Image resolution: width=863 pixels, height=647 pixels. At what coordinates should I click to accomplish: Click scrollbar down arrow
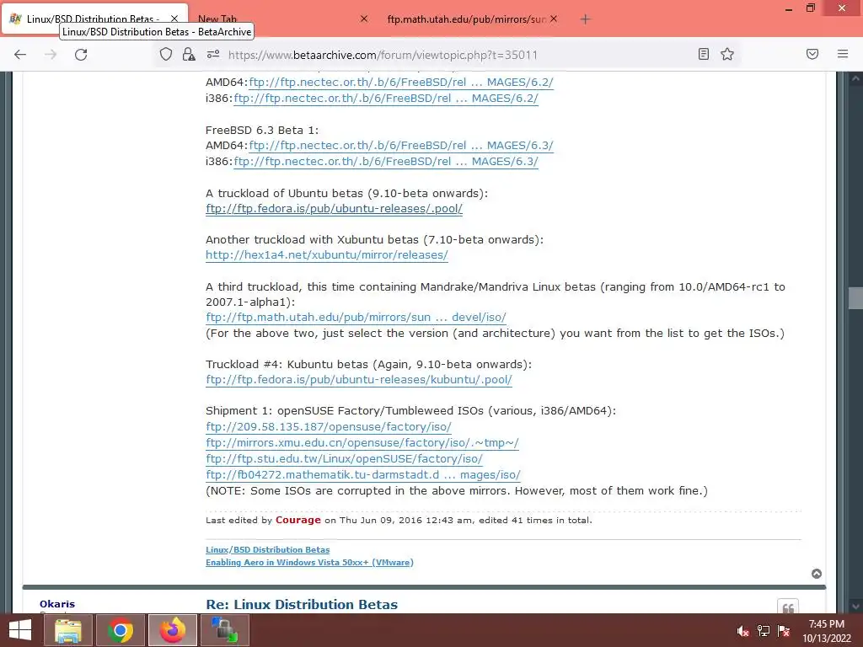[x=855, y=607]
